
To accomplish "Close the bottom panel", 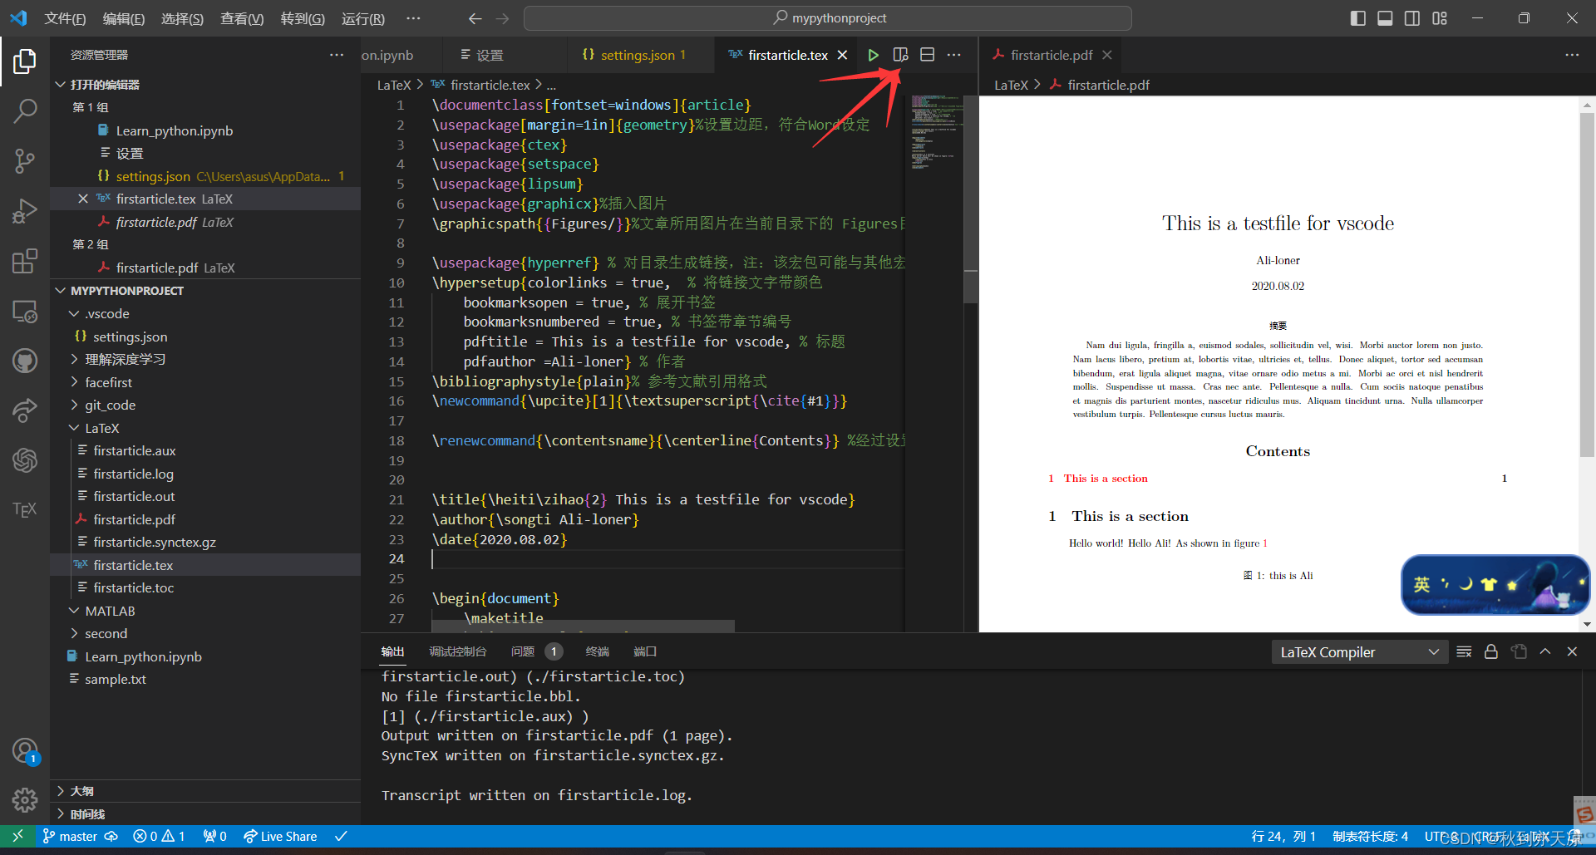I will point(1572,651).
